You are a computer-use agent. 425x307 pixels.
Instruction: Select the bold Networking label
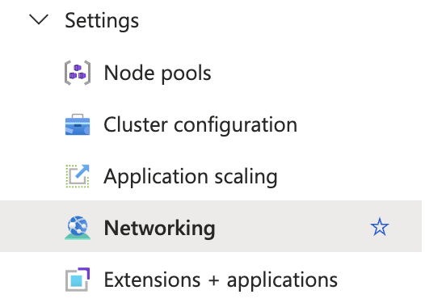pos(160,228)
